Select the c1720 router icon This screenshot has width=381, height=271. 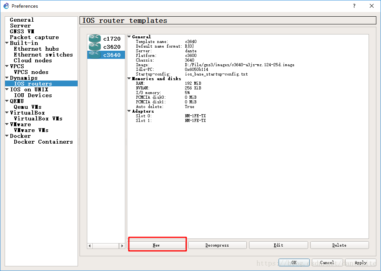click(95, 38)
